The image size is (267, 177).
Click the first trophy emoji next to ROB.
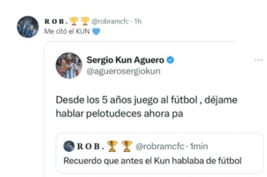[74, 21]
